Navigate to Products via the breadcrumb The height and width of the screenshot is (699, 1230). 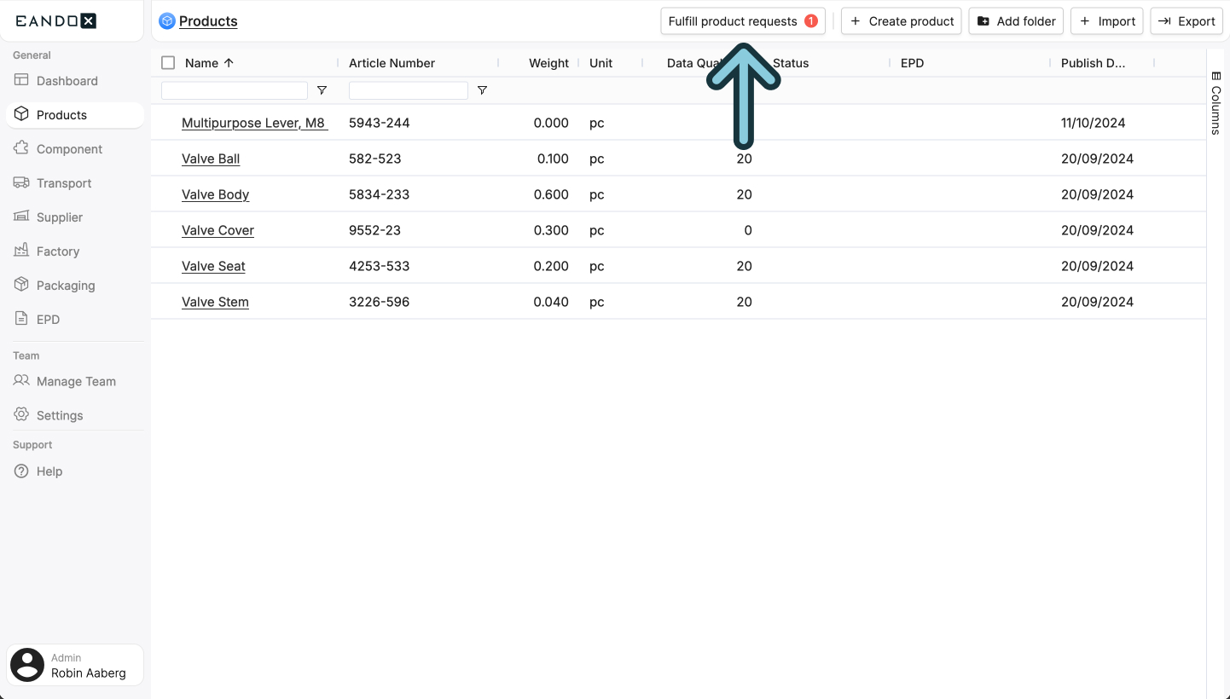click(207, 20)
